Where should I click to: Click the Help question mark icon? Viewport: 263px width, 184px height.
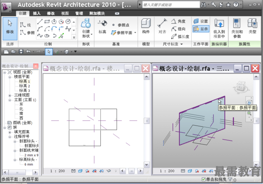tap(236, 5)
